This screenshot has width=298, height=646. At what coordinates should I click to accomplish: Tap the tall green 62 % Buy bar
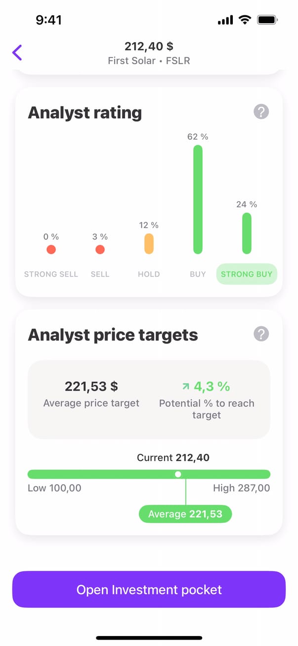click(198, 199)
